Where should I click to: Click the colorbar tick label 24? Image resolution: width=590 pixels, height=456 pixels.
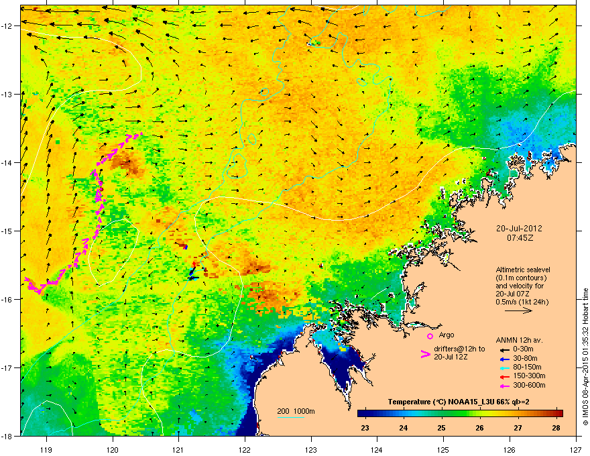pyautogui.click(x=404, y=428)
